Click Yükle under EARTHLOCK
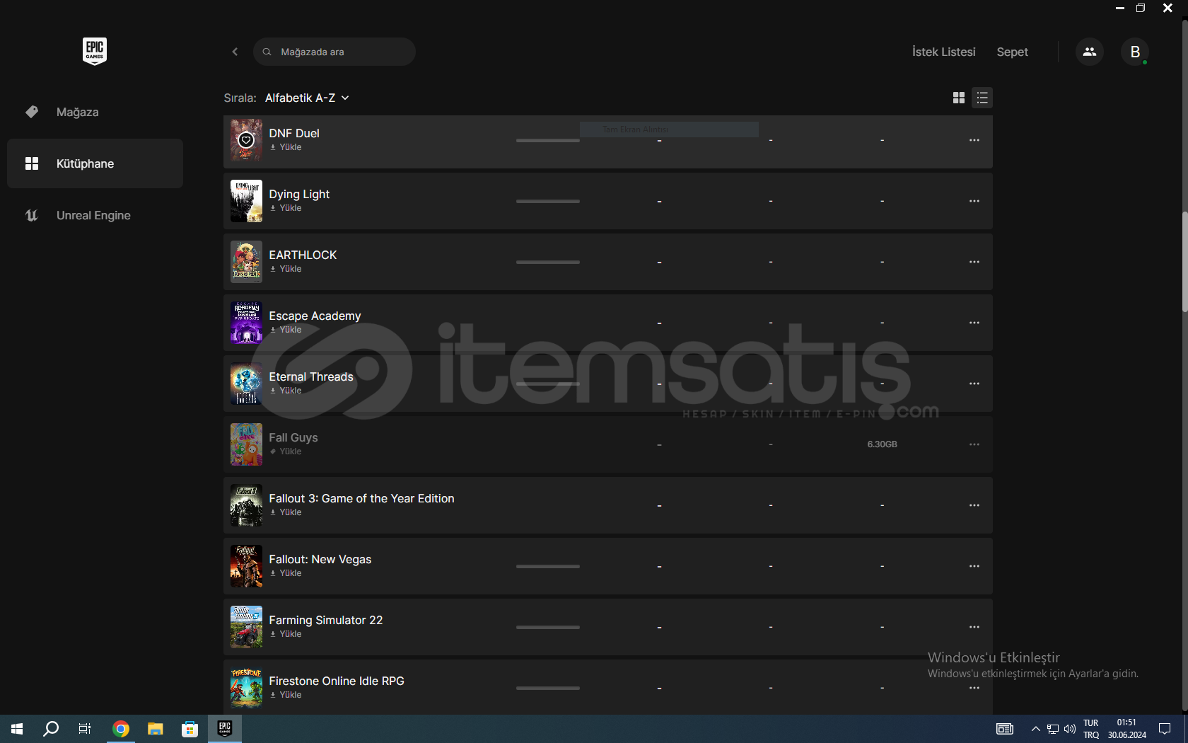The height and width of the screenshot is (743, 1188). tap(286, 269)
